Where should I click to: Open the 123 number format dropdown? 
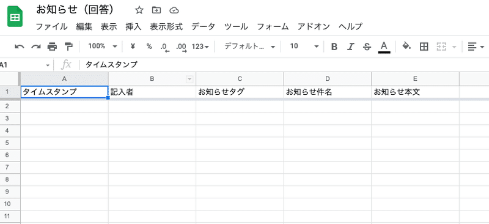pyautogui.click(x=200, y=47)
